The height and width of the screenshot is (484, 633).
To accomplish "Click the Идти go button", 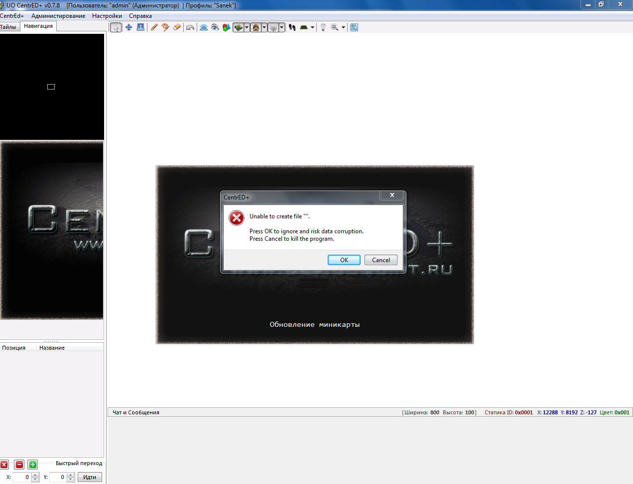I will pyautogui.click(x=90, y=477).
